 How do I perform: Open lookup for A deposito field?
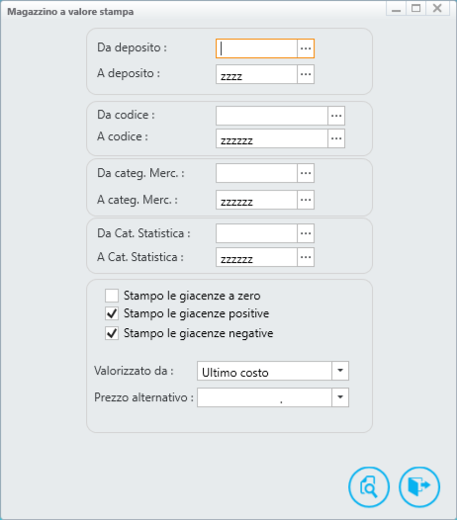[306, 74]
